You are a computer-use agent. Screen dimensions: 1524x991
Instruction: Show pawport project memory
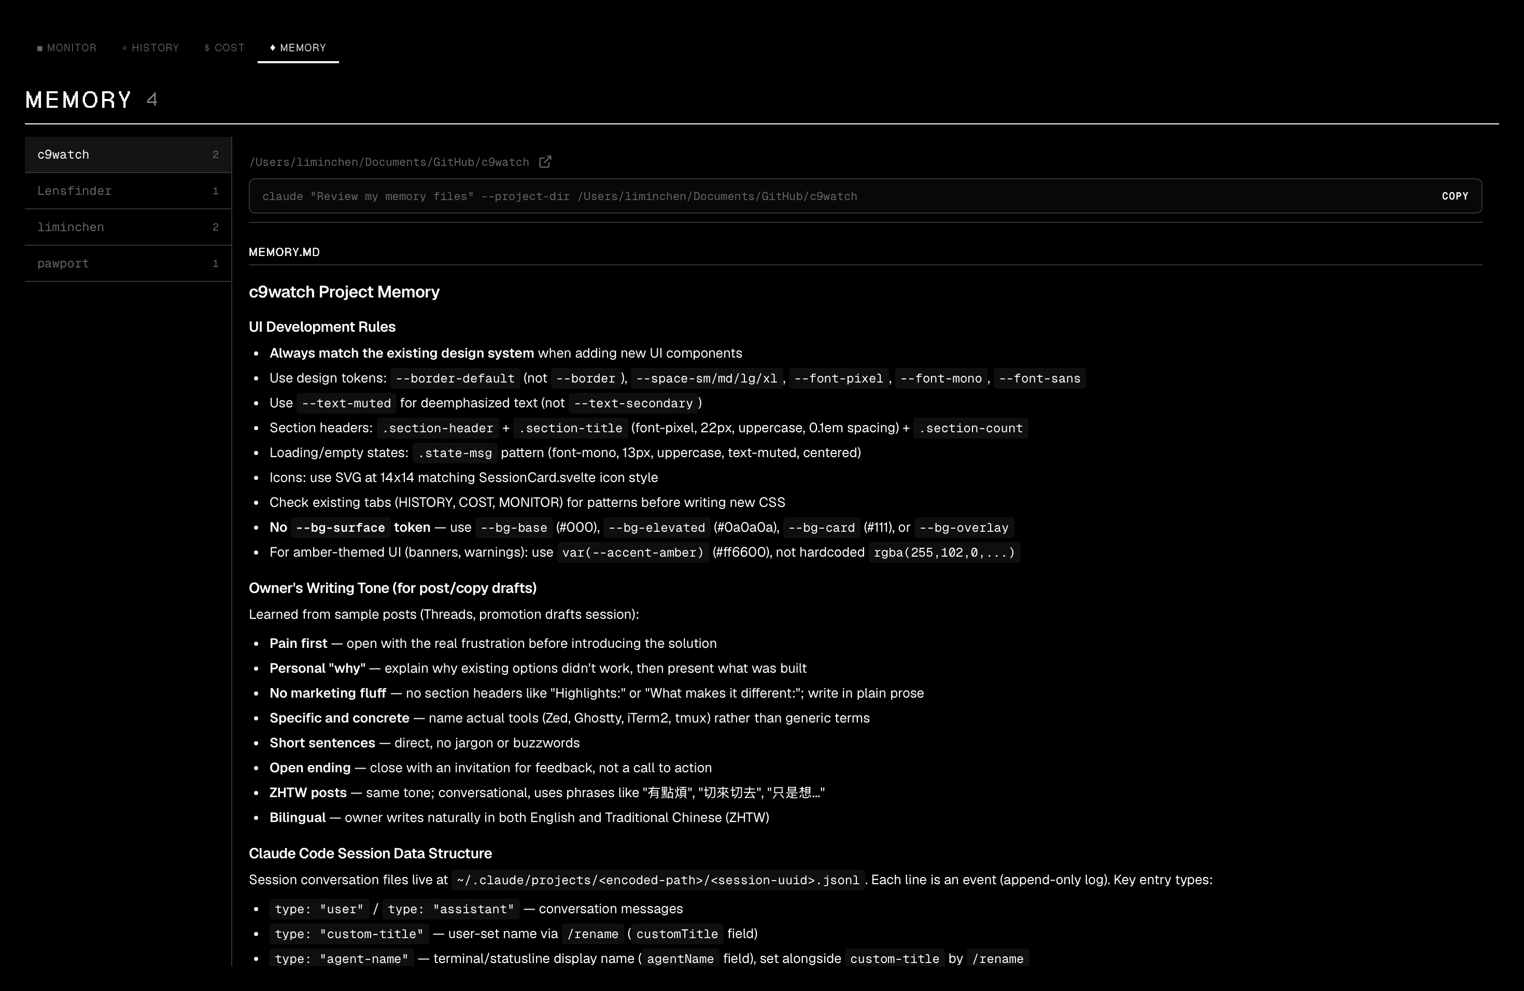coord(63,264)
